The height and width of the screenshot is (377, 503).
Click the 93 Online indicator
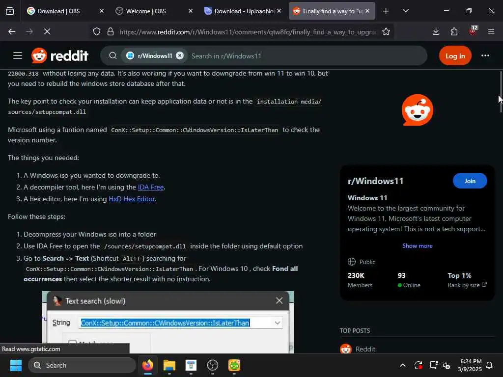point(409,280)
